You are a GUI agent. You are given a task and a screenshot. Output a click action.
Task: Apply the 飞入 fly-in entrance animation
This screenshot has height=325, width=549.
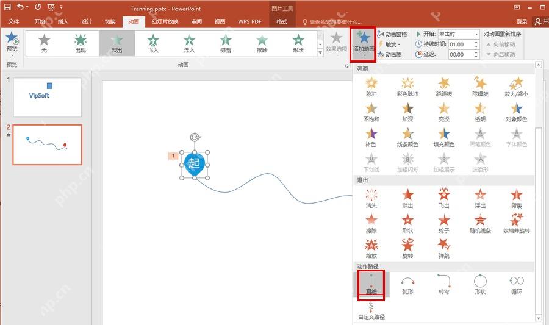coord(153,43)
